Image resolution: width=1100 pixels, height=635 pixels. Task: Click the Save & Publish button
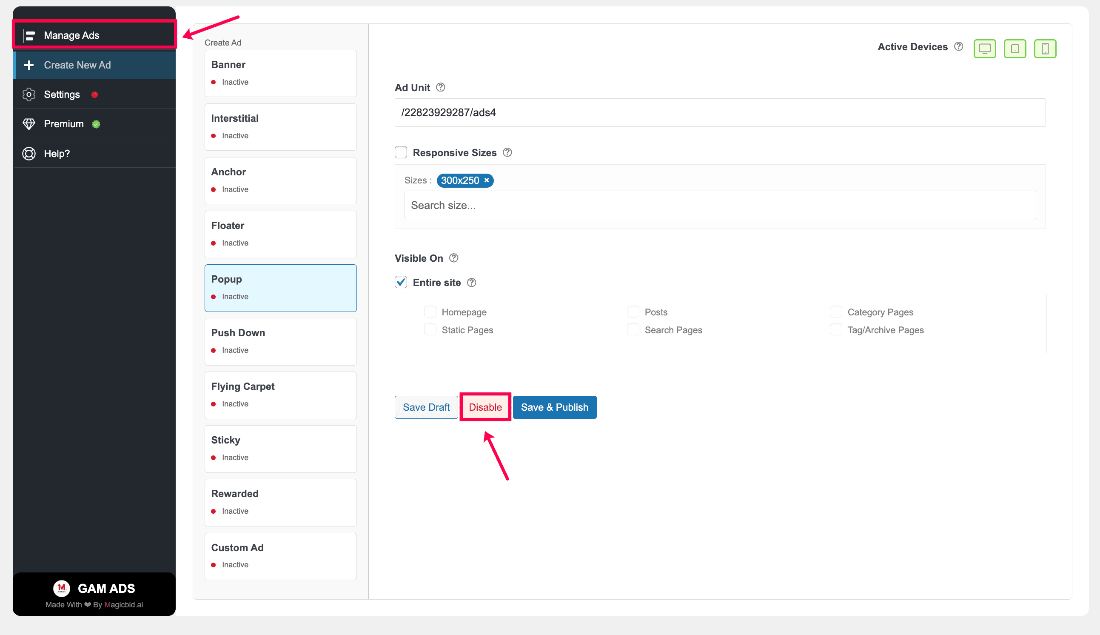(554, 407)
